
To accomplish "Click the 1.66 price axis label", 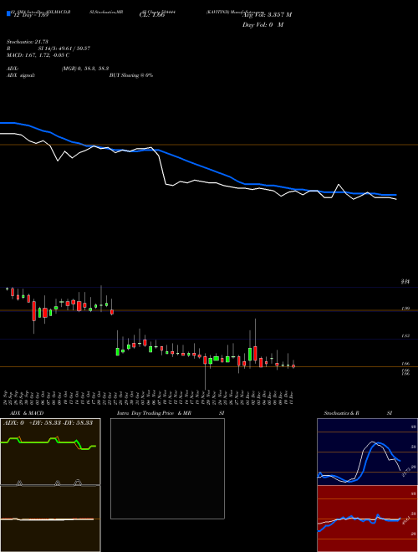I will point(405,363).
